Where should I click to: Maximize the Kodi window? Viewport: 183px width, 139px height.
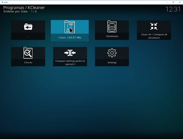173,2
